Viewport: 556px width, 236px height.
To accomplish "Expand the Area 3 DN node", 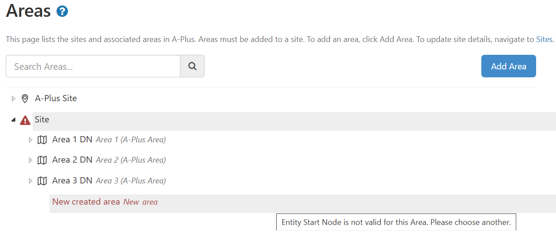I will click(30, 181).
